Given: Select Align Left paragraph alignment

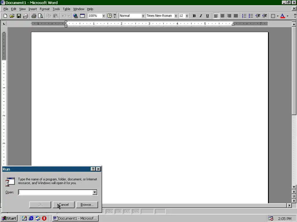Looking at the screenshot, I should point(216,16).
